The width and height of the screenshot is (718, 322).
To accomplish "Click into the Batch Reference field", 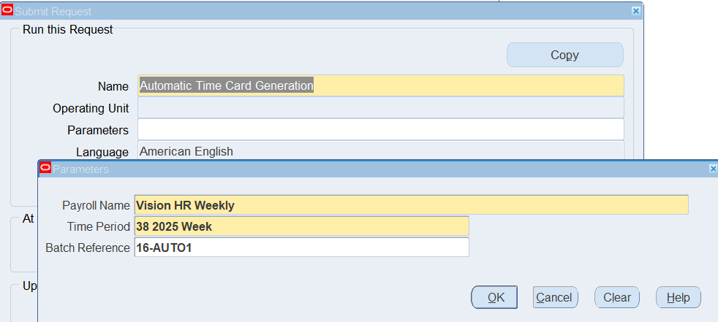I will pyautogui.click(x=301, y=248).
